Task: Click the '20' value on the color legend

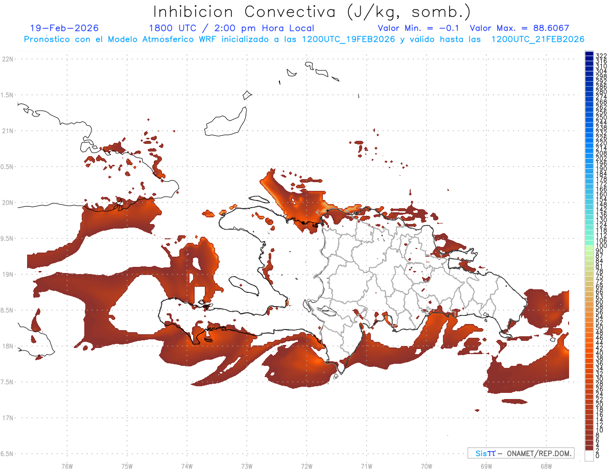Action: [x=600, y=404]
